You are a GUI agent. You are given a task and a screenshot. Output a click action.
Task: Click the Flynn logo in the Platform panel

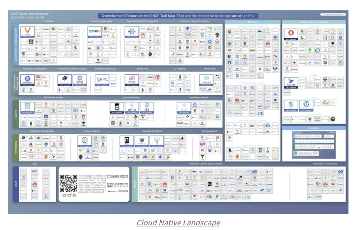pyautogui.click(x=245, y=150)
